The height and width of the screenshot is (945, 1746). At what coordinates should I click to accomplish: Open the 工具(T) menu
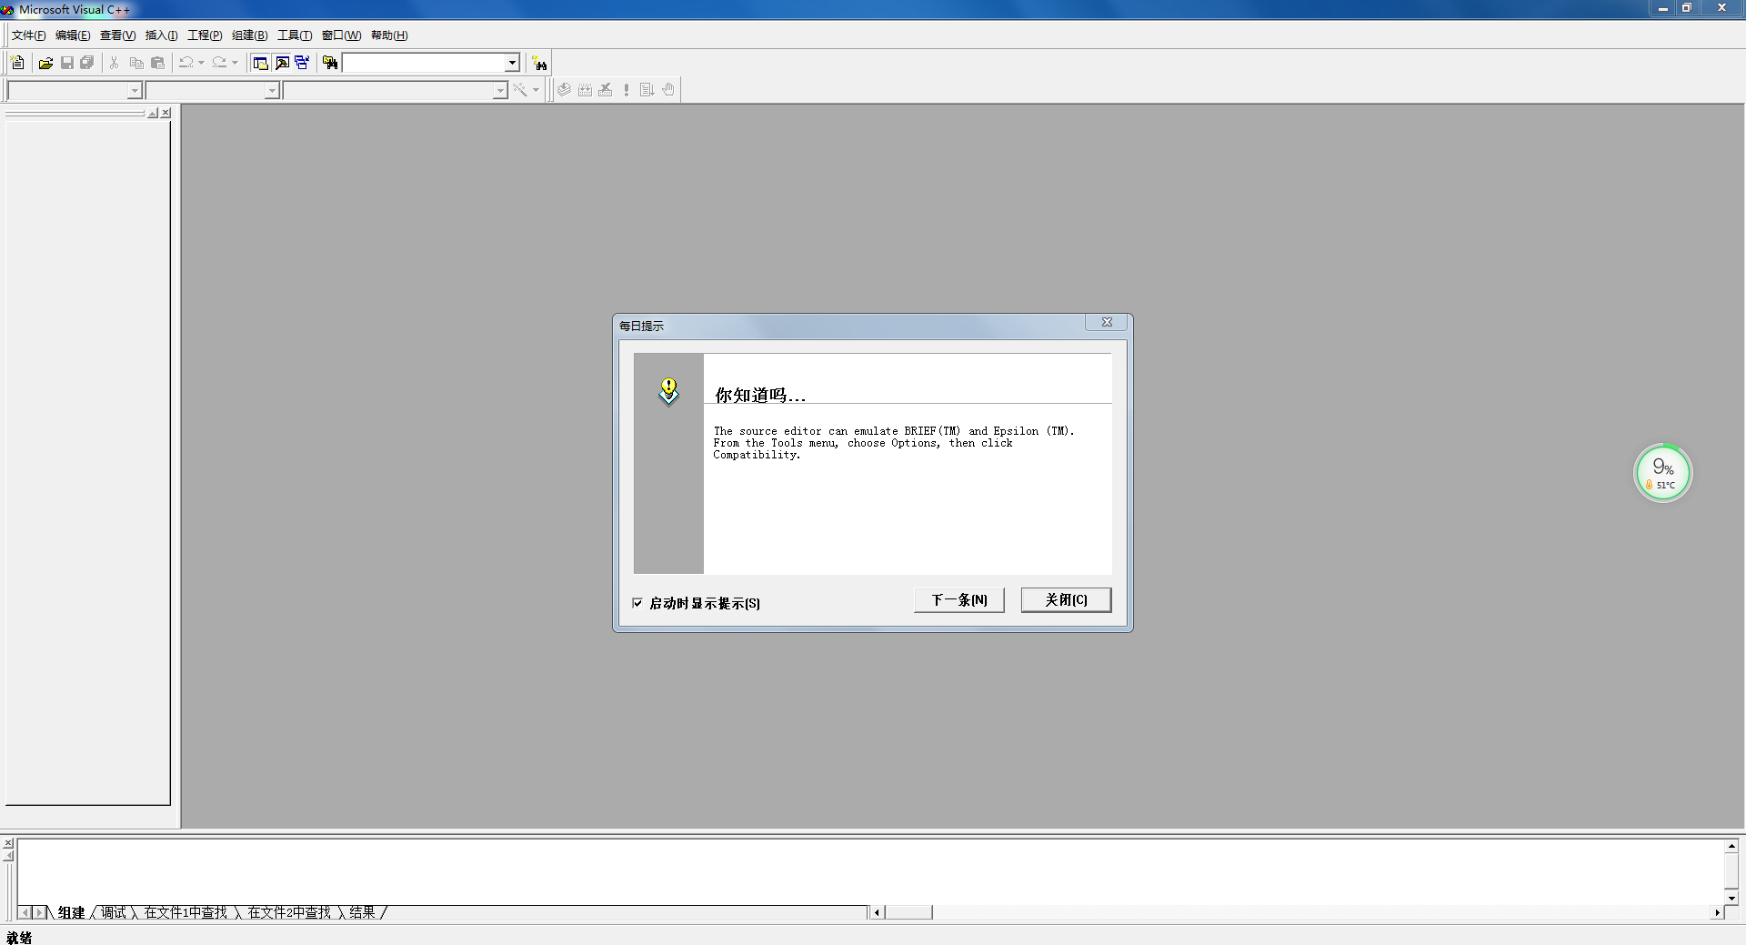294,35
